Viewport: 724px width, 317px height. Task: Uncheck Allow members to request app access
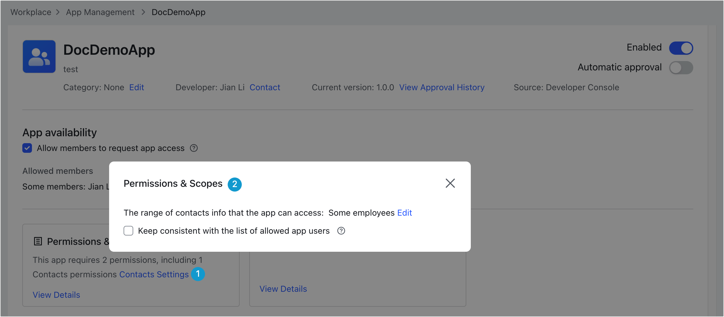point(27,148)
